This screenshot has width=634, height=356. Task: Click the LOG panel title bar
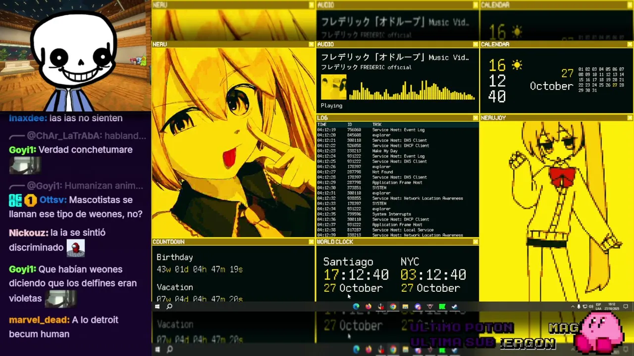tap(398, 118)
